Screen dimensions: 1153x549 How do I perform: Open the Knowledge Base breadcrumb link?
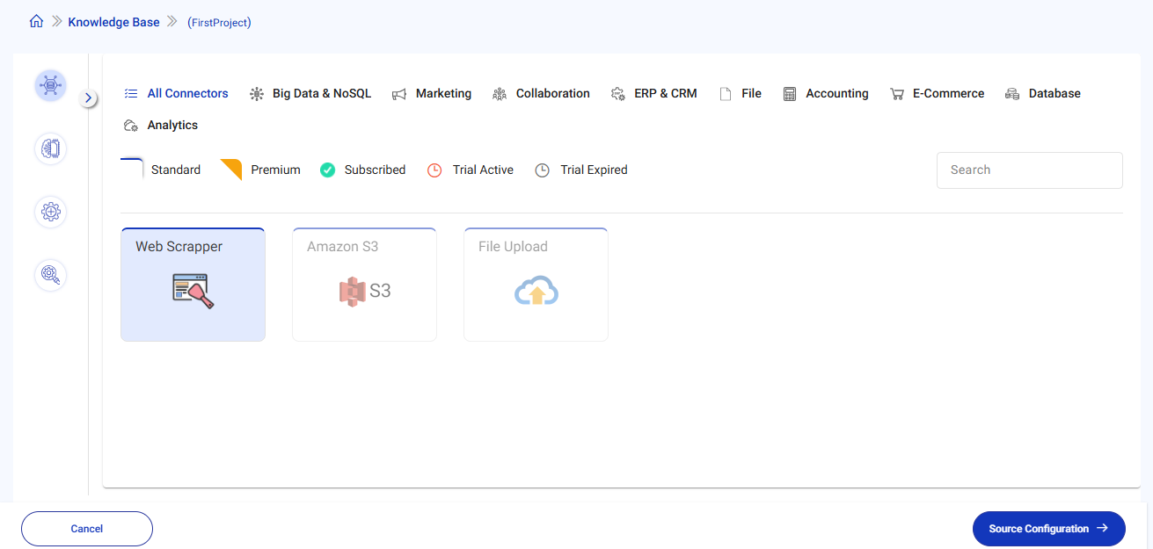click(113, 22)
